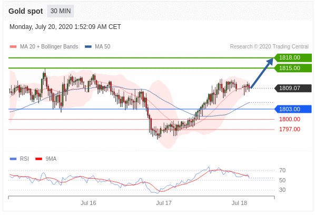Image resolution: width=315 pixels, height=215 pixels.
Task: Click the pink MA 20 color swatch
Action: click(x=13, y=46)
